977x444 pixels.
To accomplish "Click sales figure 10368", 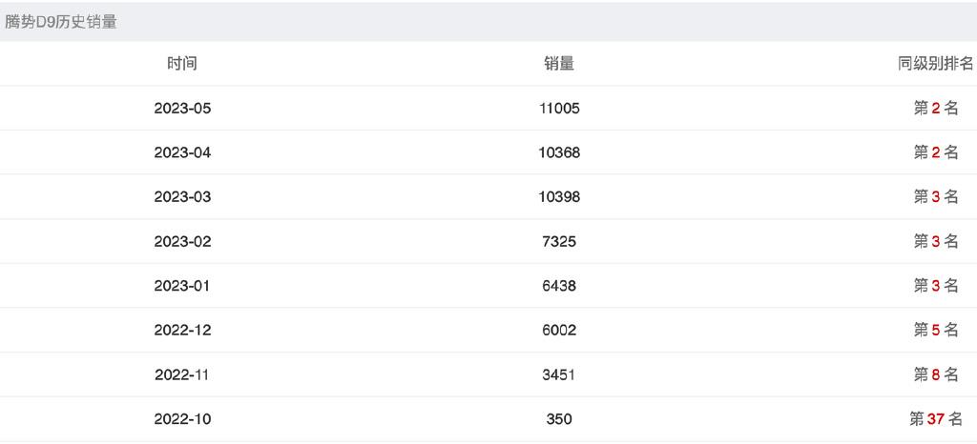I will click(x=559, y=152).
